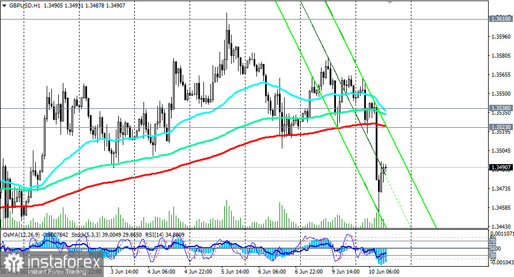Click the 1.35960 price axis value
This screenshot has height=277, width=514.
(501, 36)
